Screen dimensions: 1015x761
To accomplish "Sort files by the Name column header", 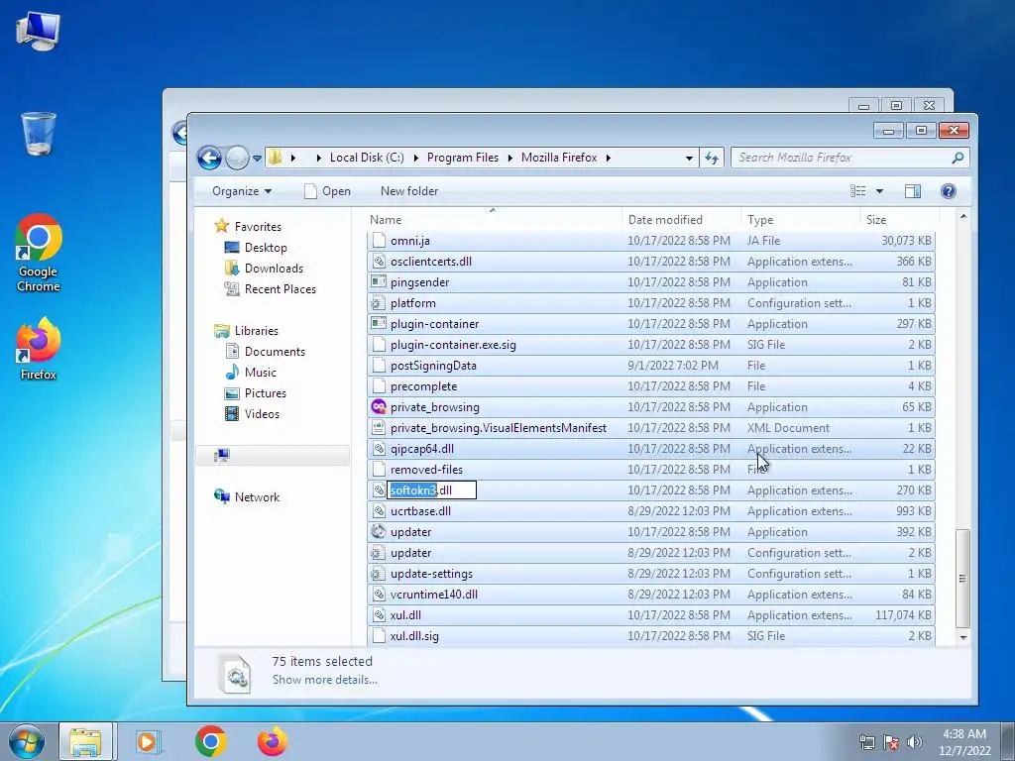I will (495, 219).
